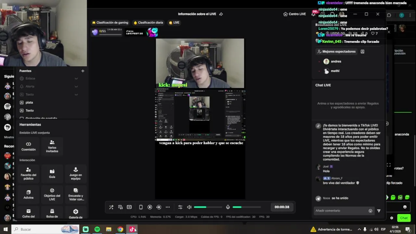Add a new source with plus icon

[83, 71]
